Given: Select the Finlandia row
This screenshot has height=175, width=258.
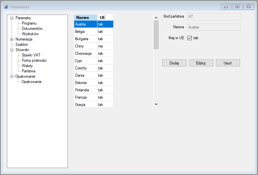Looking at the screenshot, I should (94, 90).
